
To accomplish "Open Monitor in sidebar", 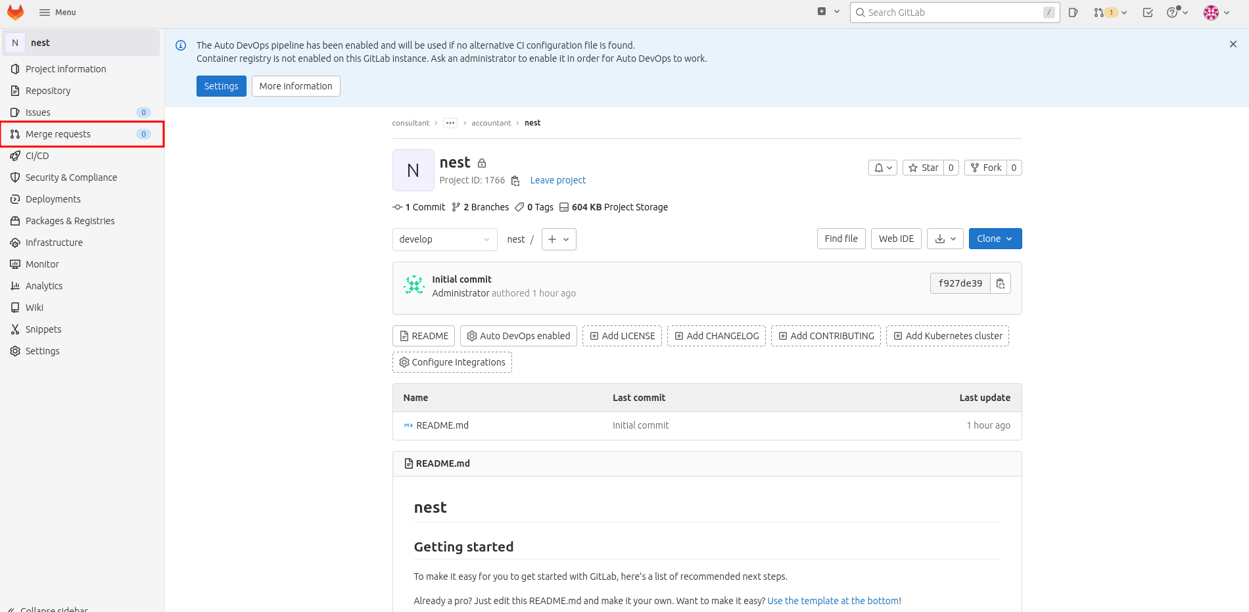I will coord(80,264).
